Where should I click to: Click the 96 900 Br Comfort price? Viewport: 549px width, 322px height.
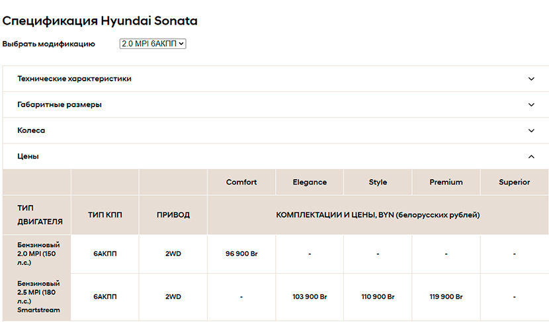tap(241, 254)
